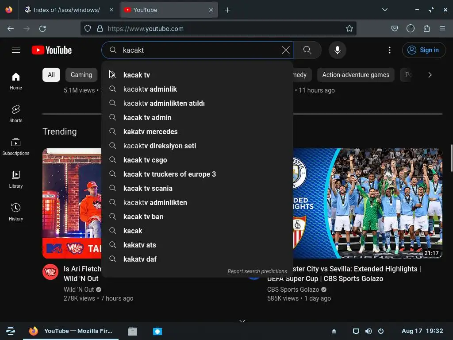The image size is (453, 340).
Task: Select the Action-adventure games chip
Action: pyautogui.click(x=356, y=75)
